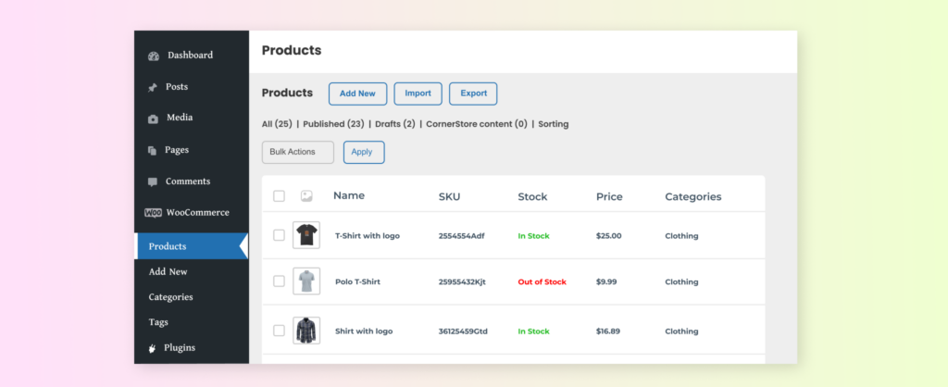Open the Bulk Actions dropdown
This screenshot has height=387, width=948.
coord(297,152)
